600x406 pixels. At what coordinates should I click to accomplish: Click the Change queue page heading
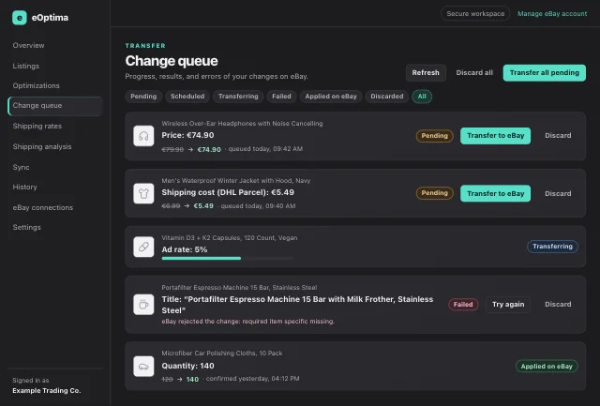(x=172, y=61)
